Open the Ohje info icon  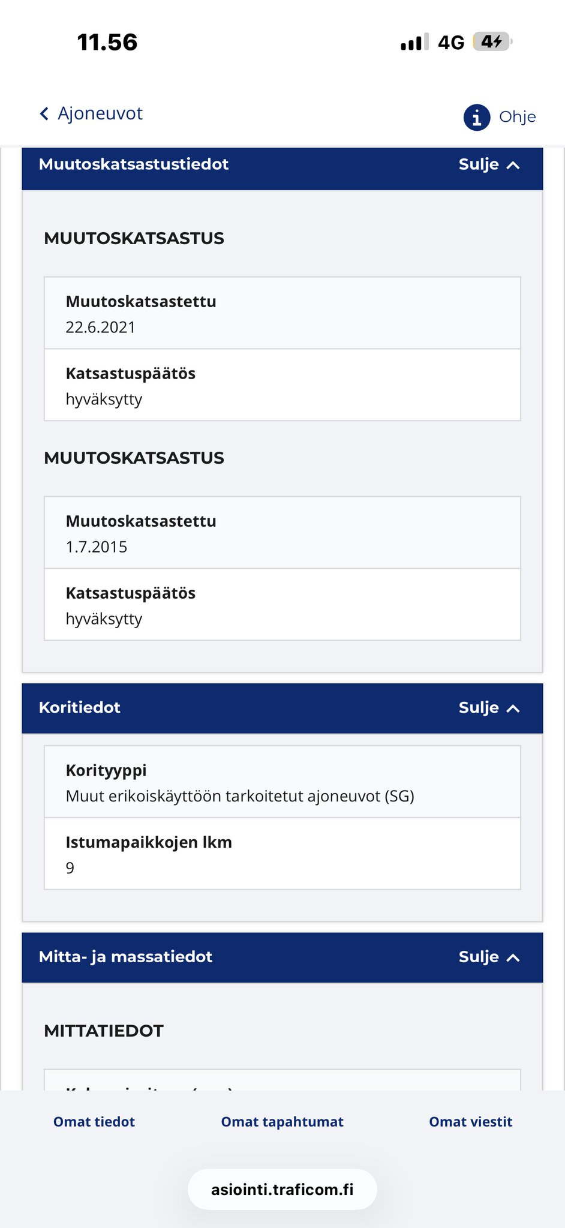click(476, 117)
